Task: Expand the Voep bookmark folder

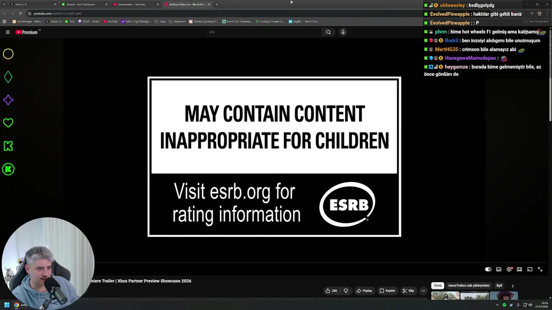Action: point(160,21)
